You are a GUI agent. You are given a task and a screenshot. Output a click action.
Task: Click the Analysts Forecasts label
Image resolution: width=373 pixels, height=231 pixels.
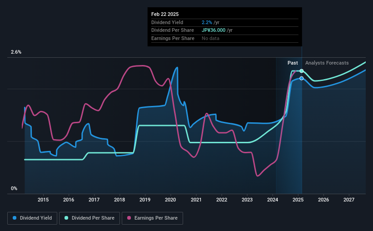327,63
